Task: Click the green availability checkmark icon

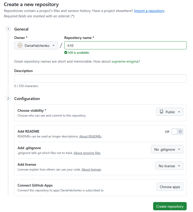Action: [66, 53]
